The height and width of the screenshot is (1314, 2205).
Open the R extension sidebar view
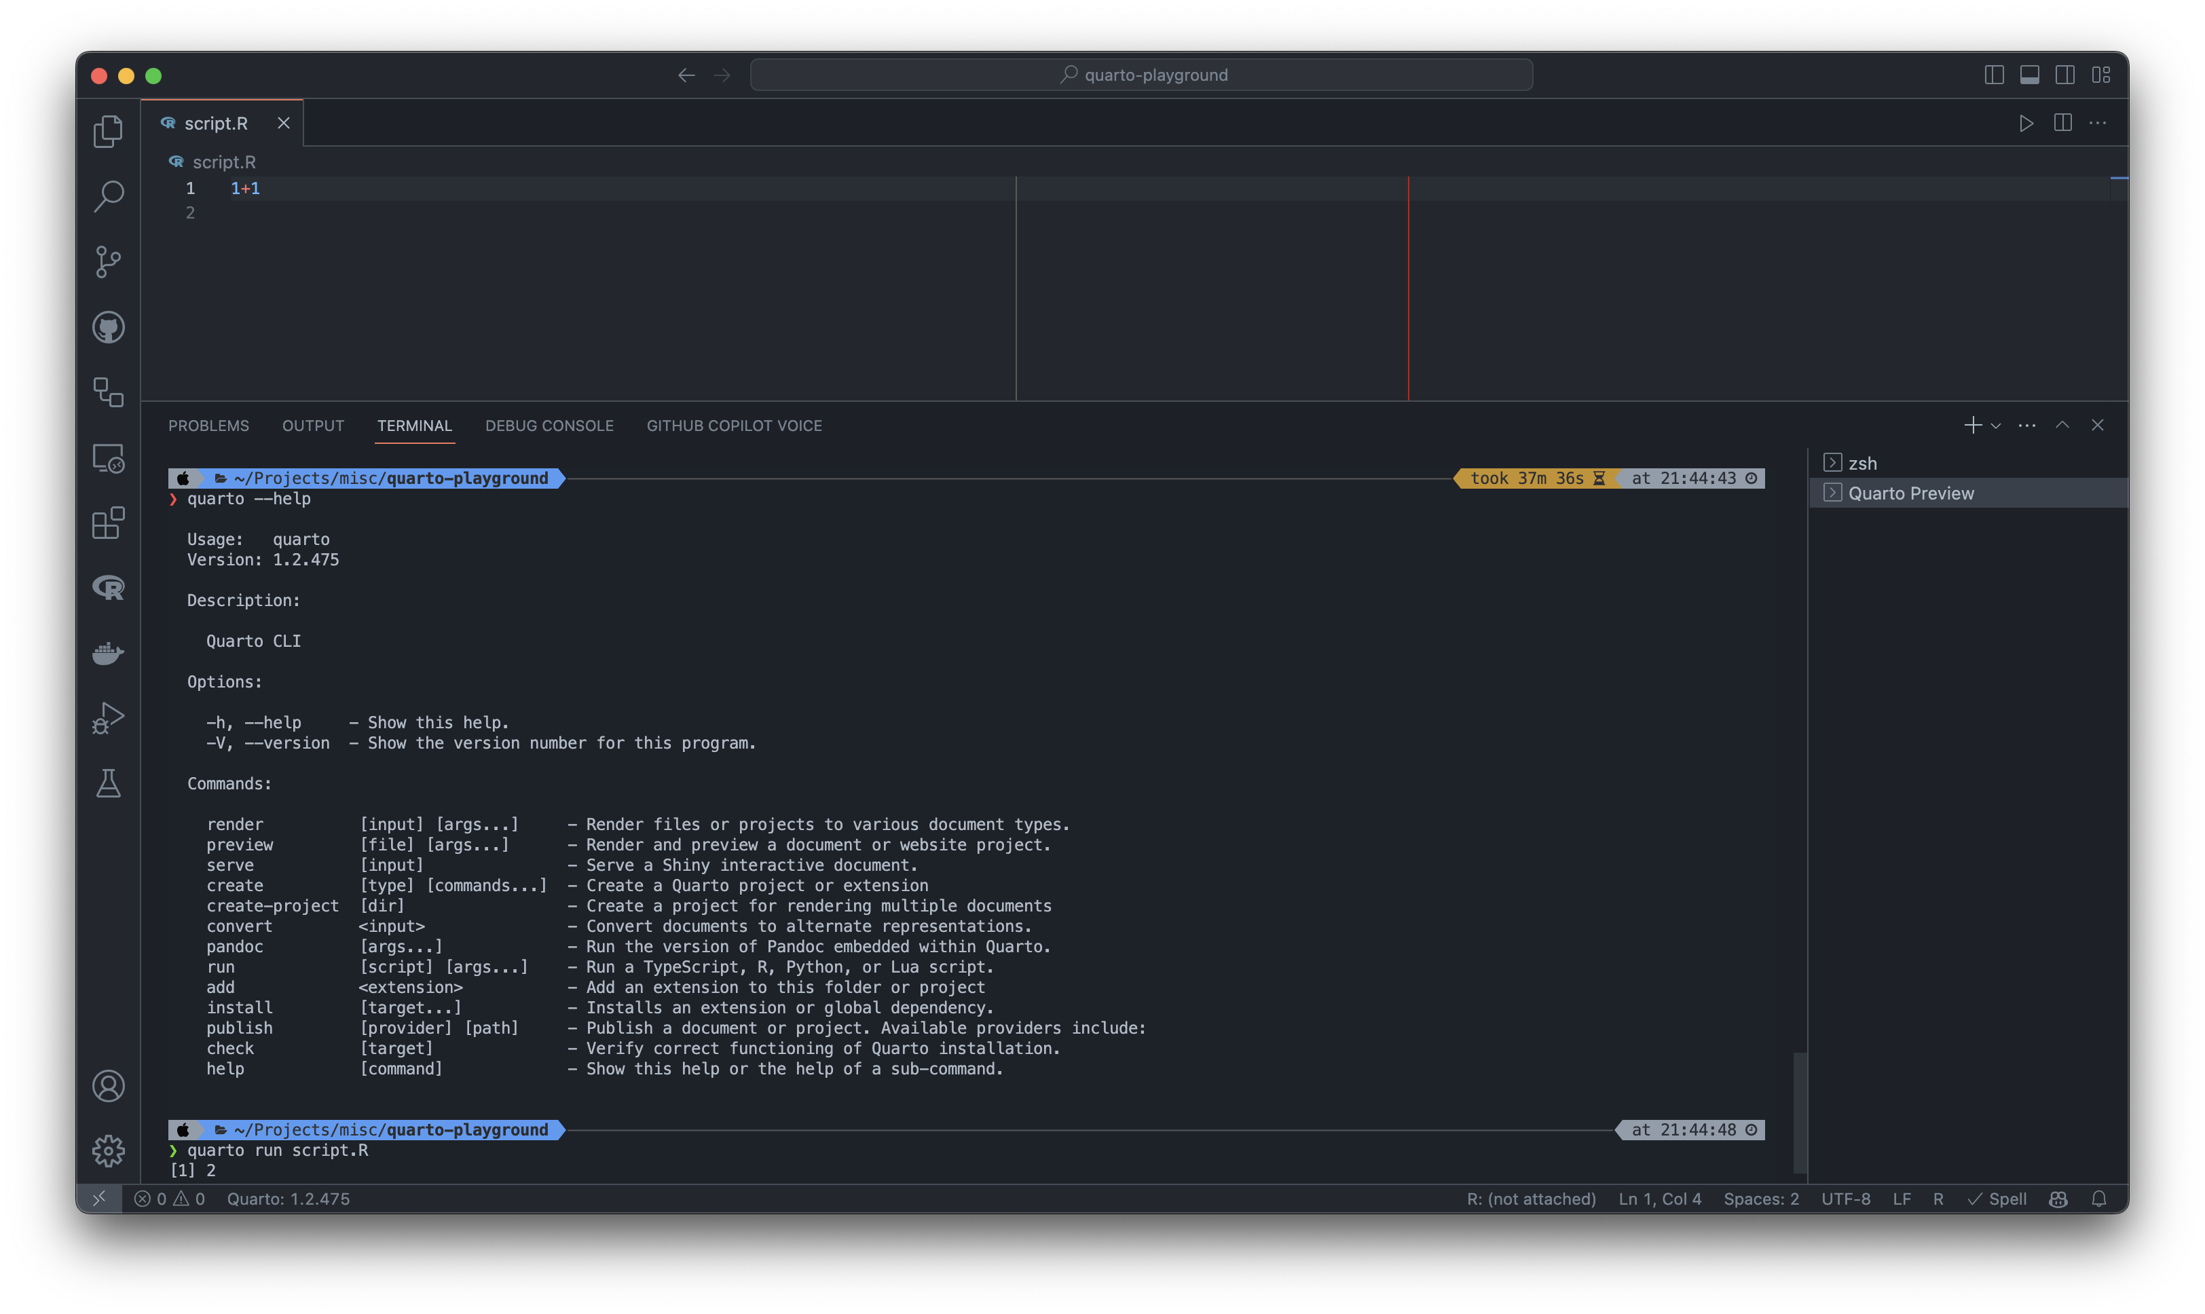pos(108,588)
